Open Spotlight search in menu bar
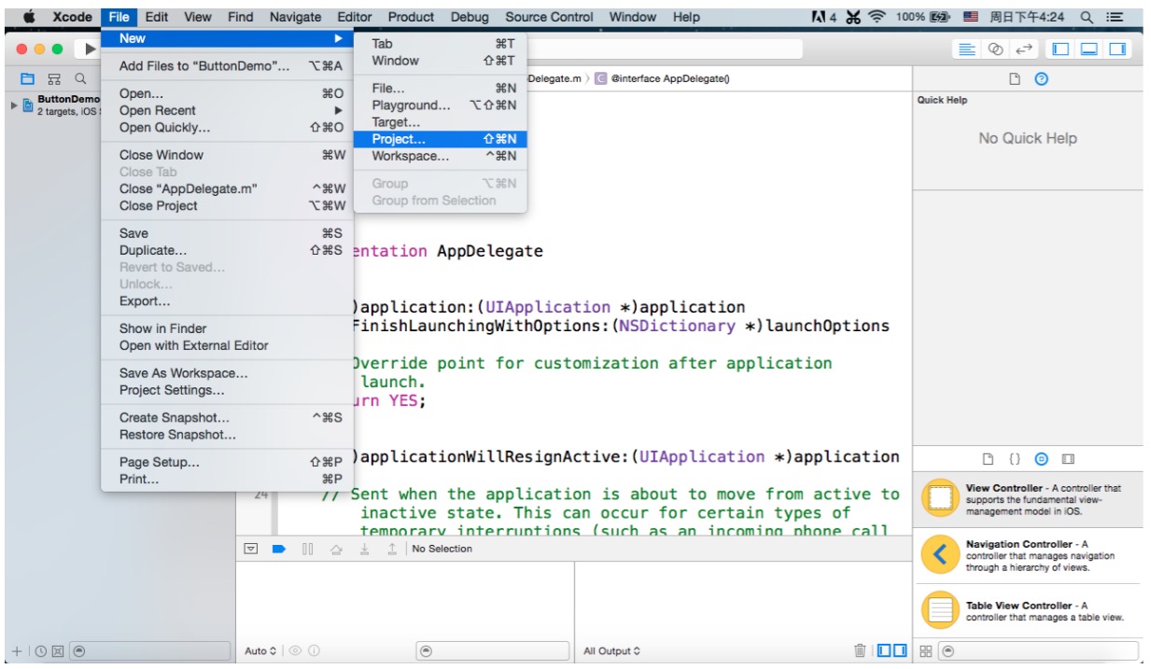The width and height of the screenshot is (1151, 669). point(1087,17)
